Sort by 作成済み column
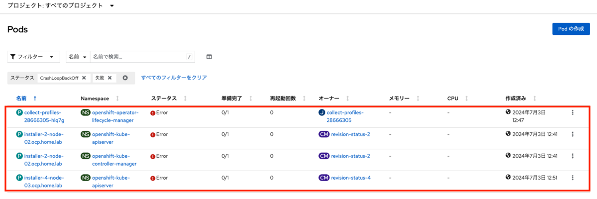Image resolution: width=597 pixels, height=199 pixels. 520,99
